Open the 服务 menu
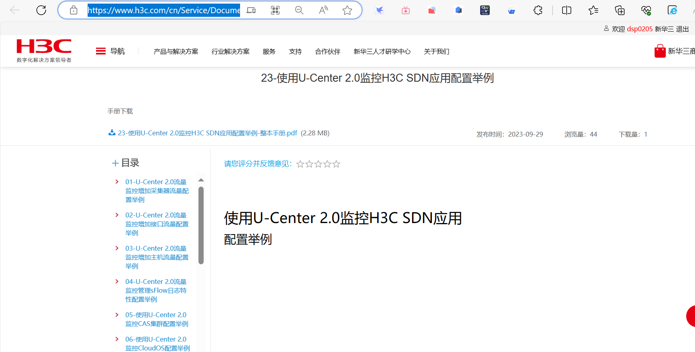 click(x=269, y=51)
